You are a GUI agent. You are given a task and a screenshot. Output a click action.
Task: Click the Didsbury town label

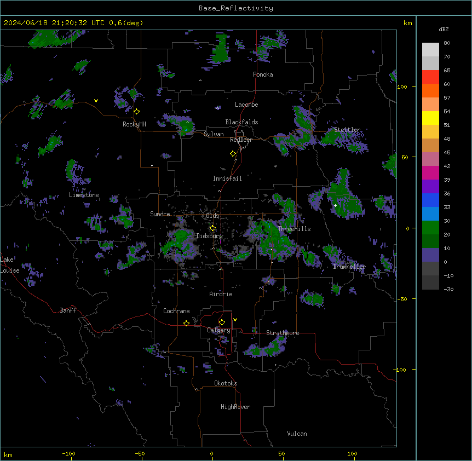[210, 236]
